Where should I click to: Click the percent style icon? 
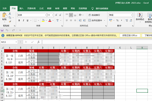(117, 20)
